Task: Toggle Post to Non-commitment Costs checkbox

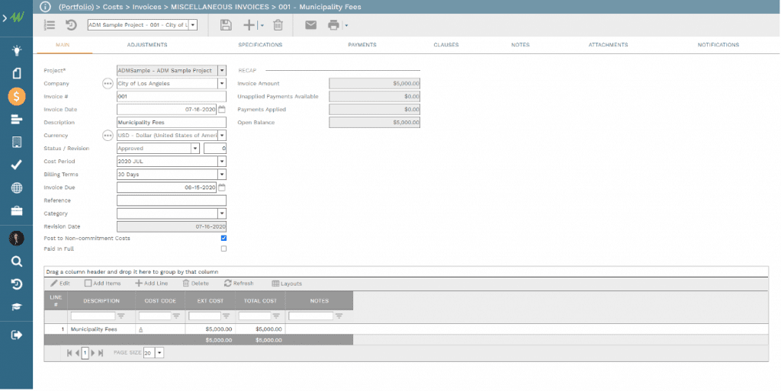Action: tap(223, 238)
